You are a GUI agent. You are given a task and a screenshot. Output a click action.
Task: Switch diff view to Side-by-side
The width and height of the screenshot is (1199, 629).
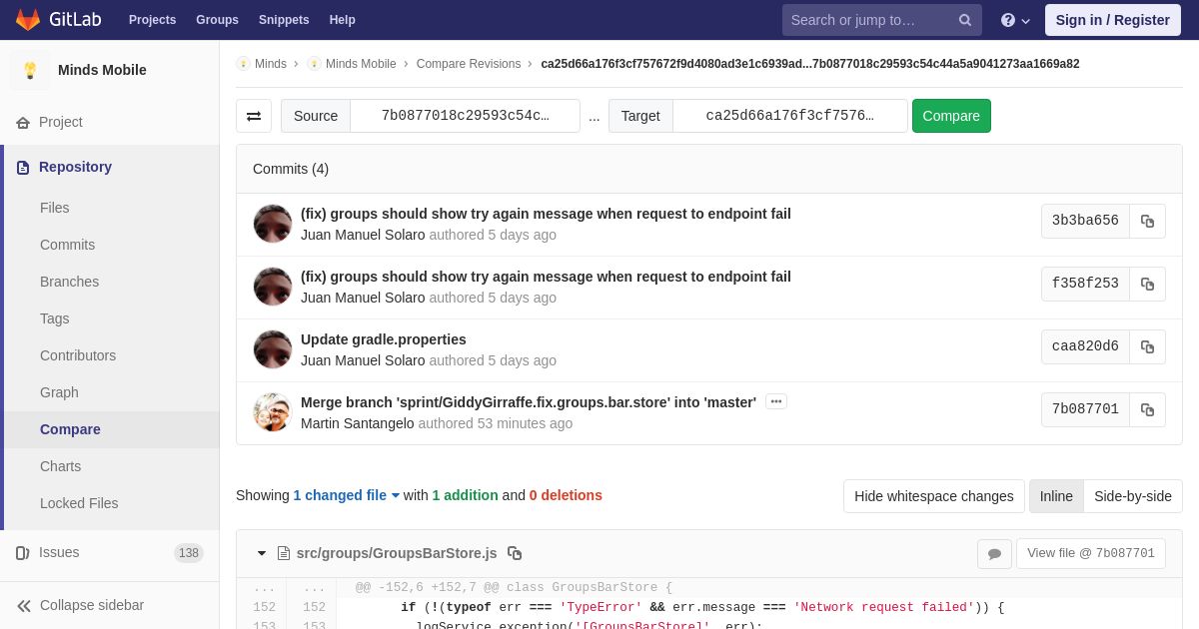click(1133, 496)
